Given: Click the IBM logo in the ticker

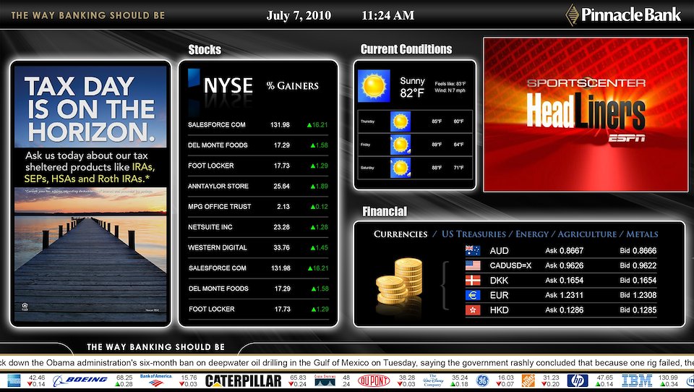Looking at the screenshot, I should (636, 380).
